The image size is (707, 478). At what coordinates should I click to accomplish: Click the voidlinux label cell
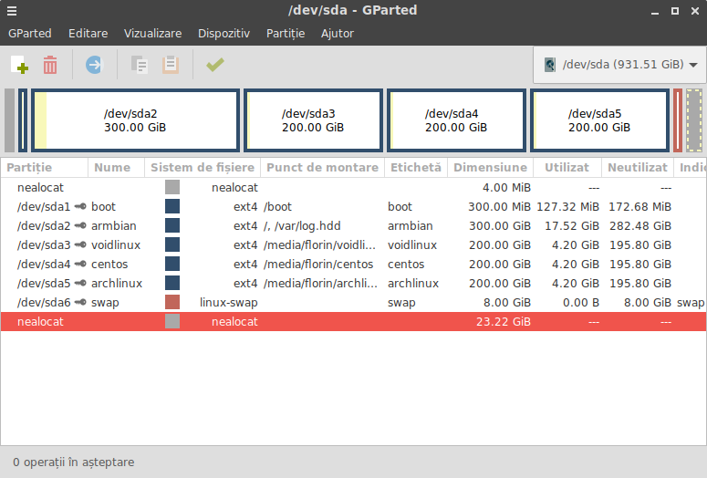click(x=412, y=244)
